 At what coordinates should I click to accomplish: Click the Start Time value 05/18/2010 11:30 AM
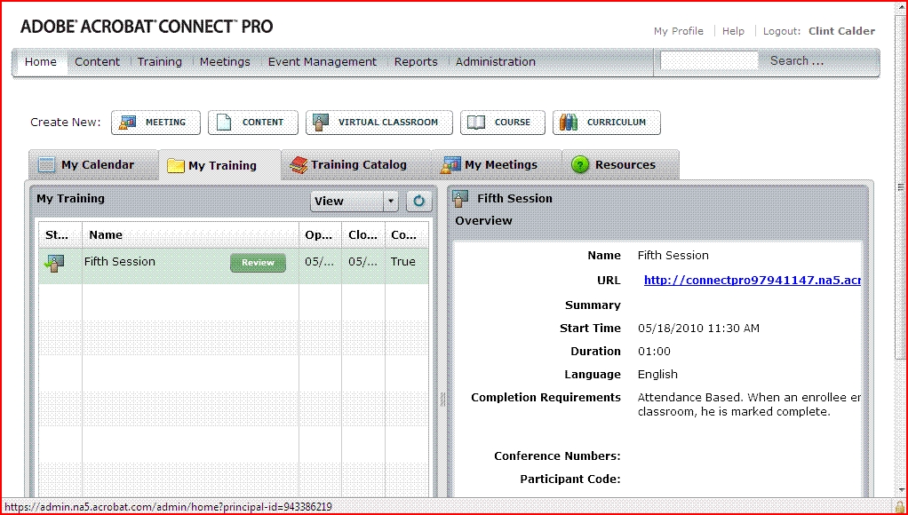698,329
